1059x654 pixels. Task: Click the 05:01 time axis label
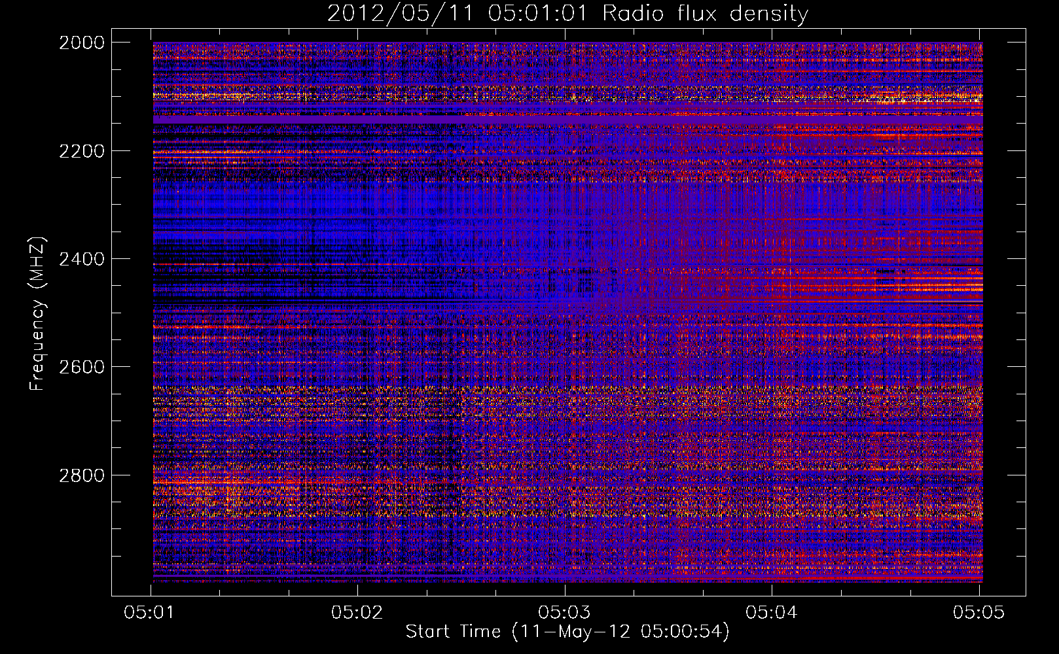pyautogui.click(x=150, y=612)
